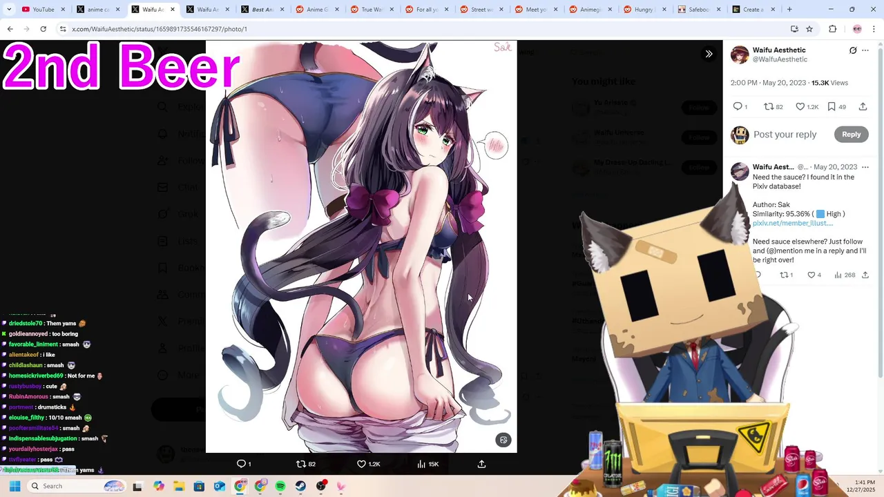Collapse the tweet sidebar with double-chevron icon
Viewport: 884px width, 497px height.
point(709,54)
